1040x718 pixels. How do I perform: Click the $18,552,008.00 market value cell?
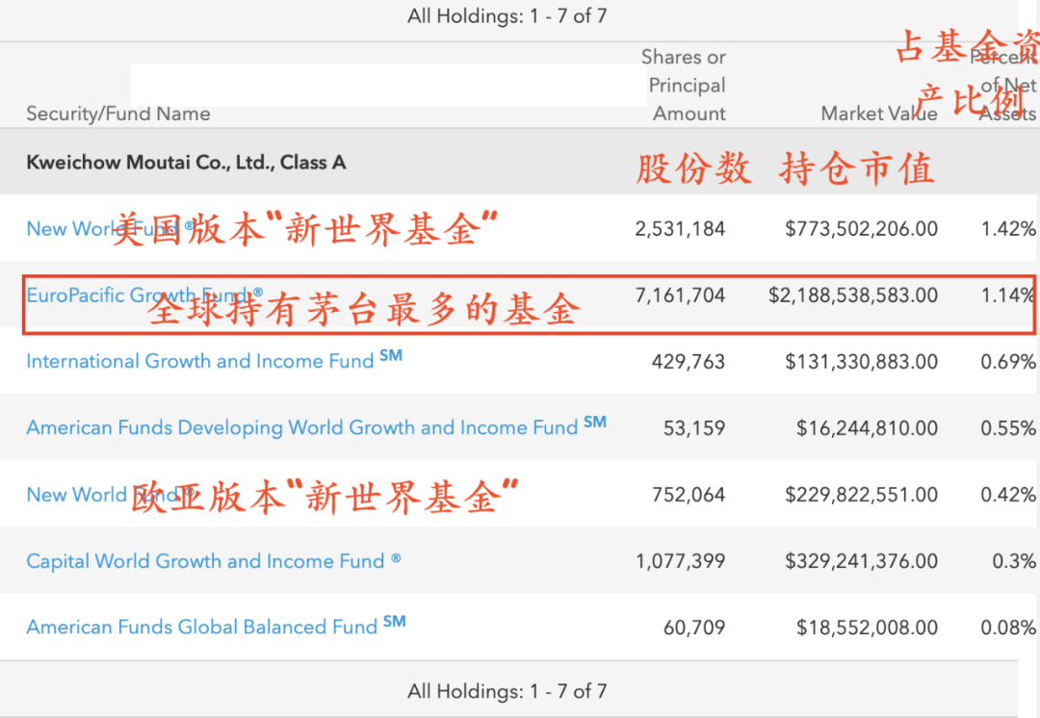(x=867, y=628)
